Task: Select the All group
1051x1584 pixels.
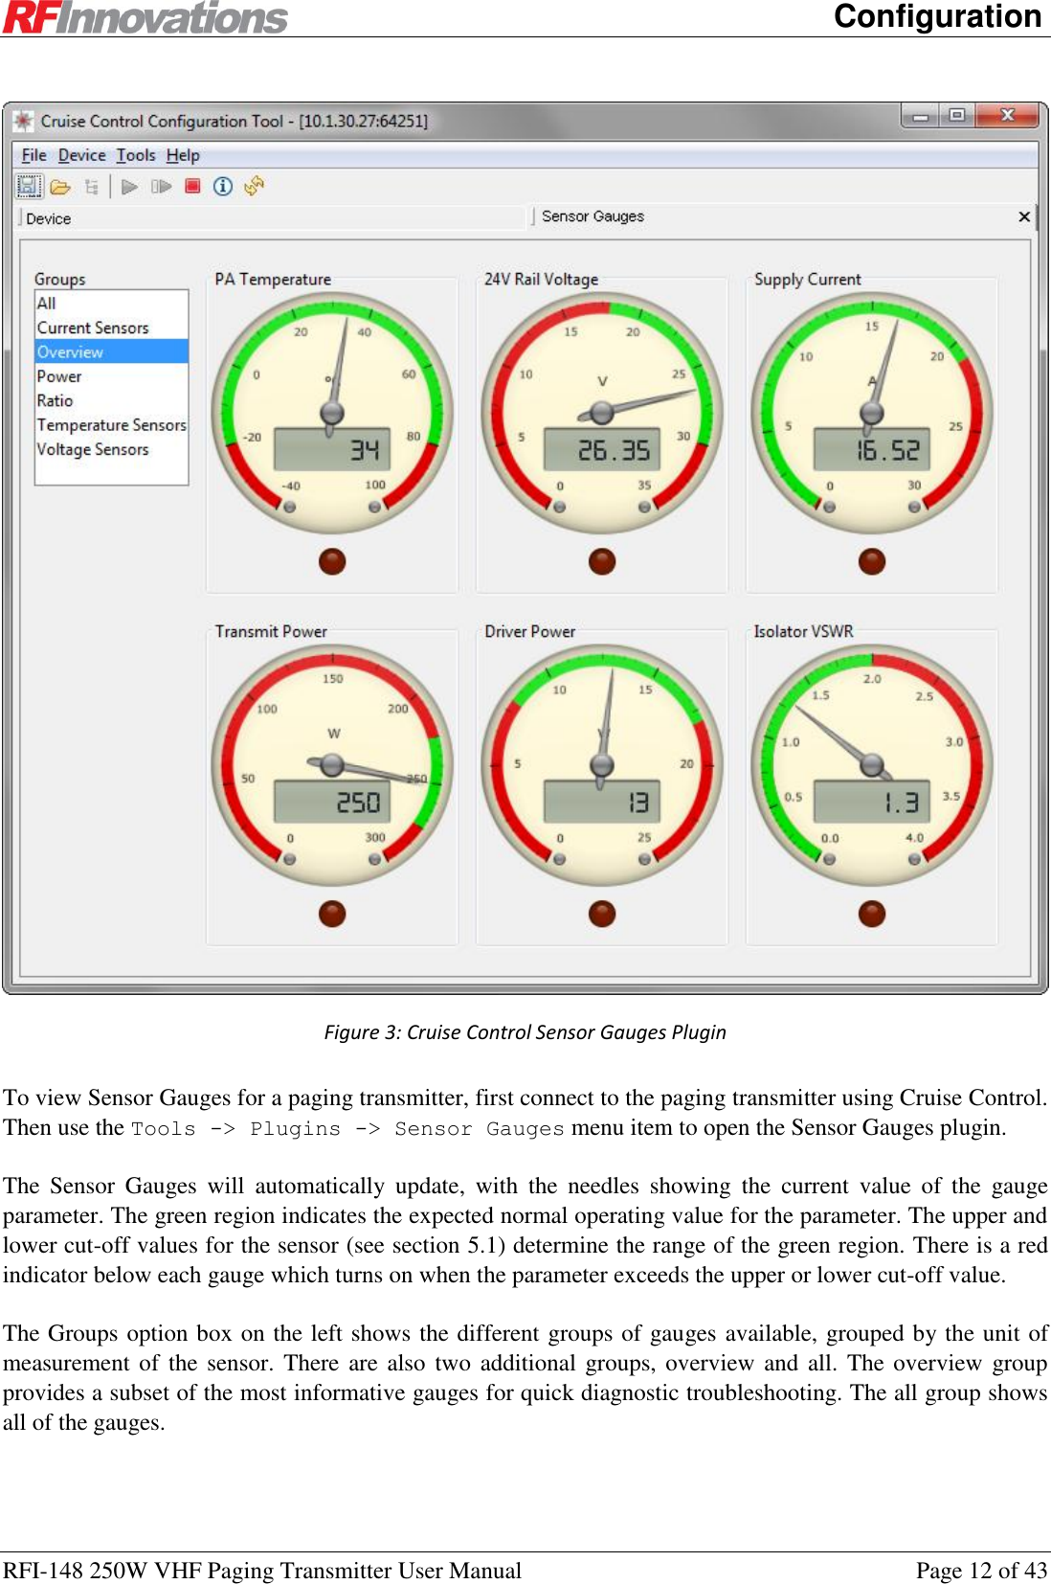Action: pyautogui.click(x=111, y=304)
